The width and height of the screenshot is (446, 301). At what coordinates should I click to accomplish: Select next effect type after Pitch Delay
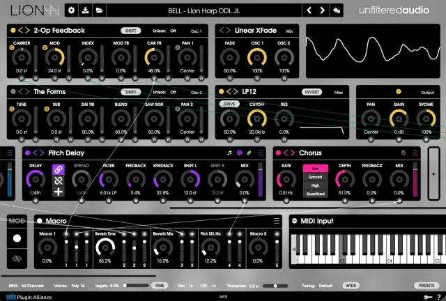[42, 153]
